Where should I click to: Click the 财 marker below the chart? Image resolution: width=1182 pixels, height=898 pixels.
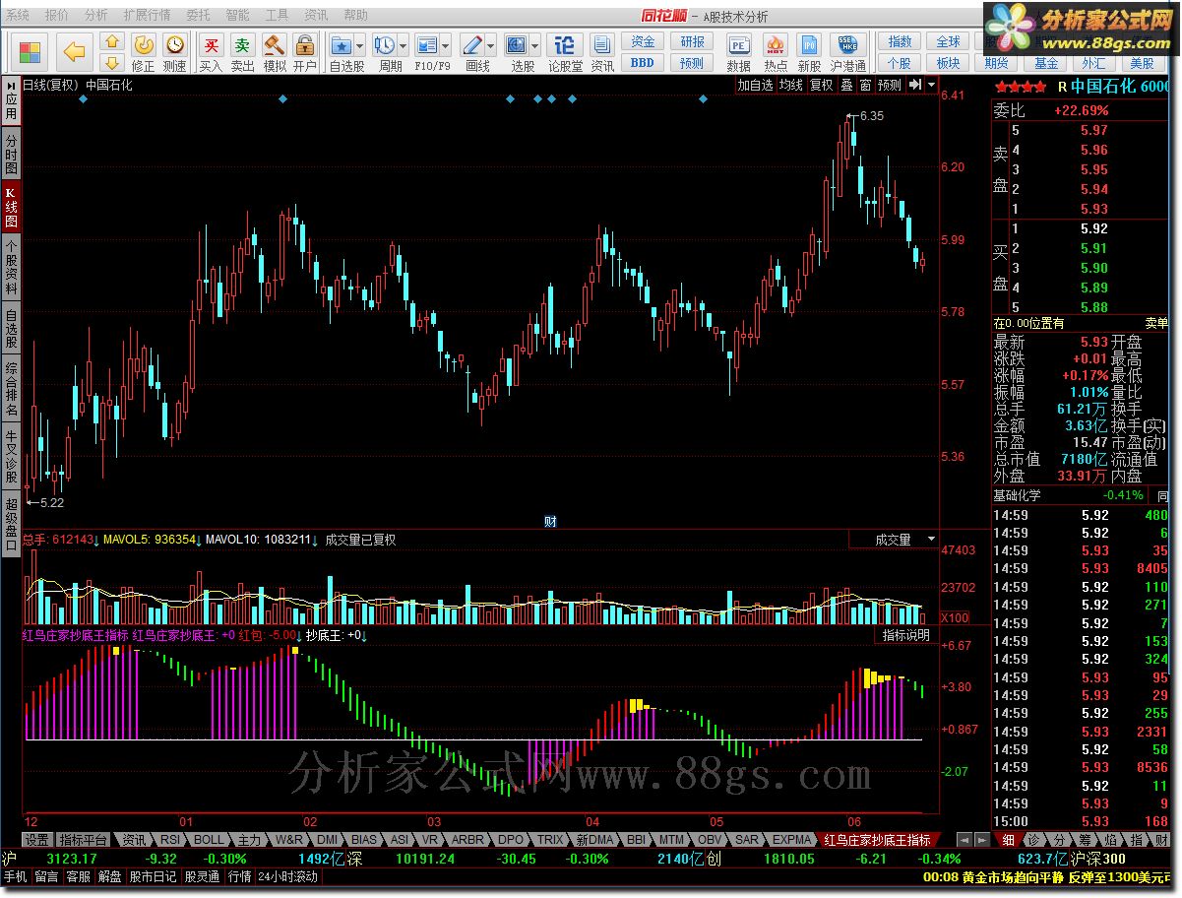[550, 522]
